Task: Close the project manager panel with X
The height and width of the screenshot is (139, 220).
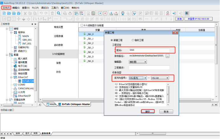Action: pos(35,24)
